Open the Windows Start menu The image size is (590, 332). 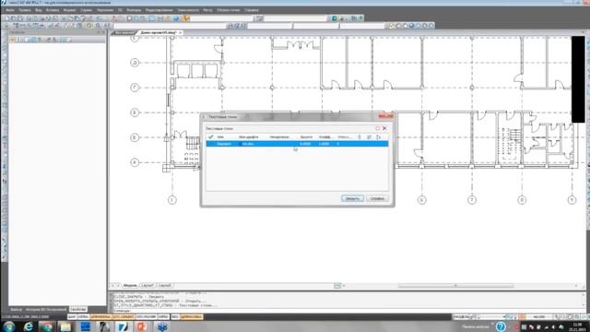coord(8,326)
